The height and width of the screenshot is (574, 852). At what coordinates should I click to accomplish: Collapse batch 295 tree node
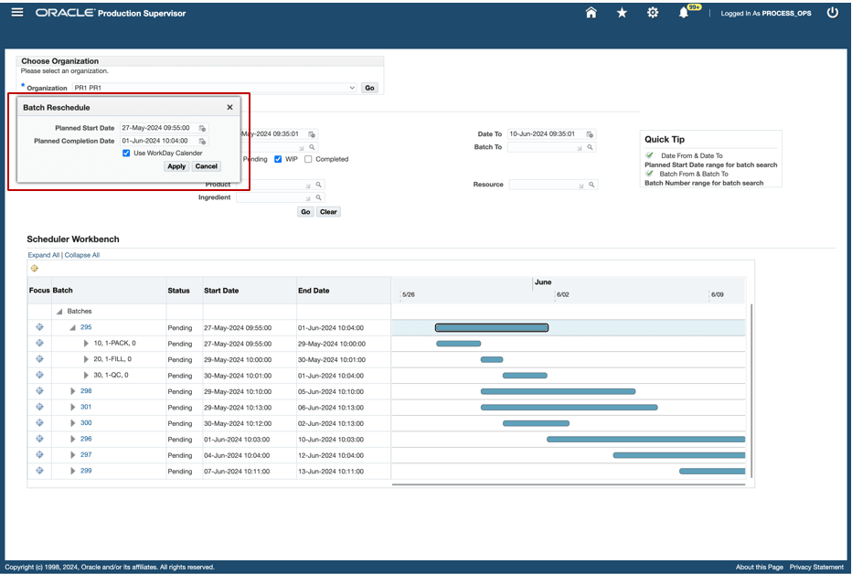click(72, 327)
